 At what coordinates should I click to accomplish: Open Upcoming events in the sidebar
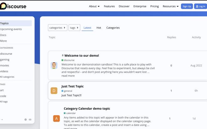[11, 29]
